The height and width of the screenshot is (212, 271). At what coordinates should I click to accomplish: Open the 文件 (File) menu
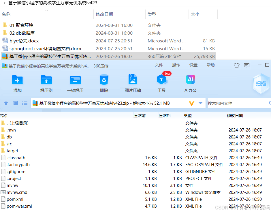[159, 65]
